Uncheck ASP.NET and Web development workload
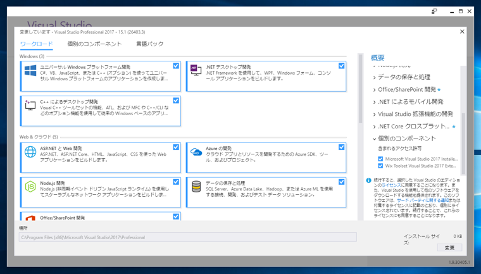 pos(176,147)
